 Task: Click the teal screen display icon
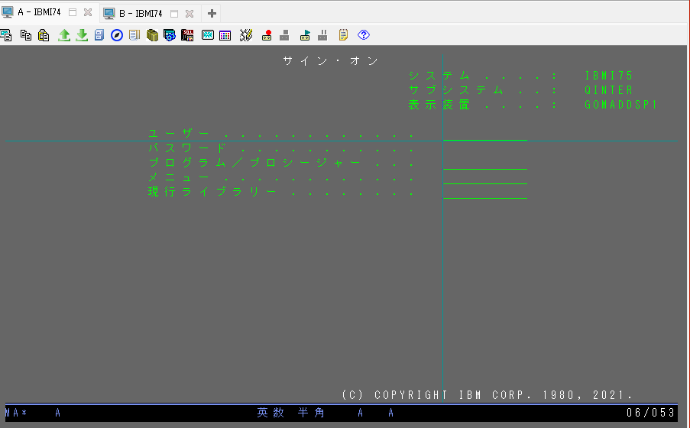pyautogui.click(x=208, y=35)
